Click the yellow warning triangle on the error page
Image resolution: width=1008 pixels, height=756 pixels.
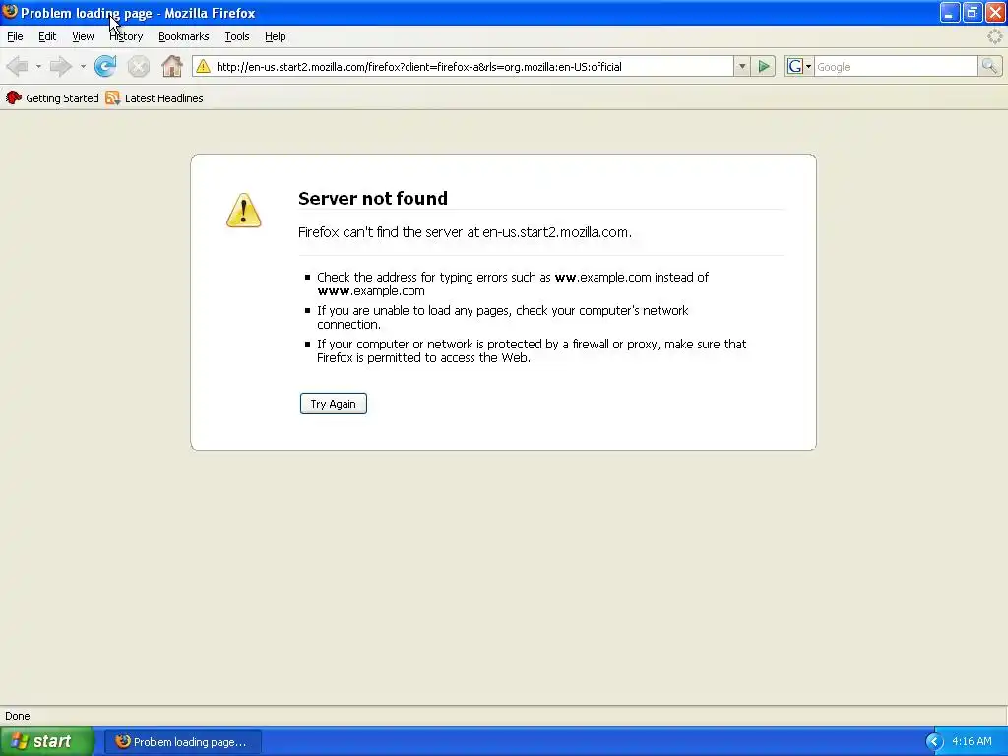244,211
